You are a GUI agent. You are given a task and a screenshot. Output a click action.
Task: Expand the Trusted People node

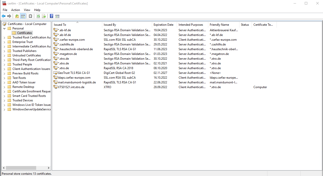click(4, 64)
